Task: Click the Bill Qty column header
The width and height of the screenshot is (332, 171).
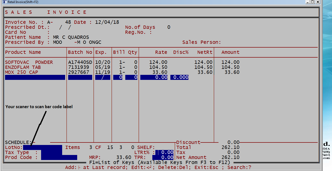Action: [125, 52]
